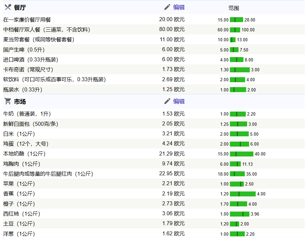Select the 洋葱 (1公斤) row label
305x238 pixels.
[x=19, y=234]
